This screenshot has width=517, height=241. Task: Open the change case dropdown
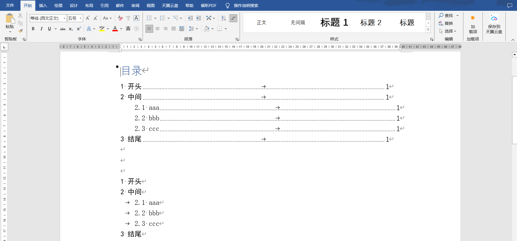pos(107,18)
